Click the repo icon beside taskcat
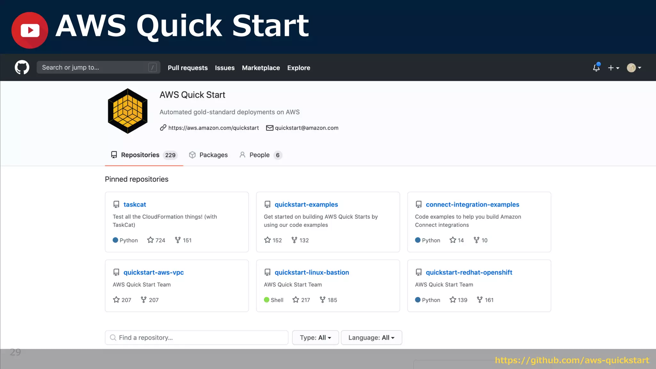656x369 pixels. point(116,204)
